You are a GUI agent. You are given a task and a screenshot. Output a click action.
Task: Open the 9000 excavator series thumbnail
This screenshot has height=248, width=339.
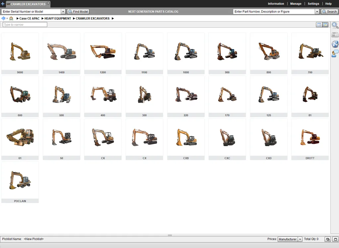coord(20,53)
